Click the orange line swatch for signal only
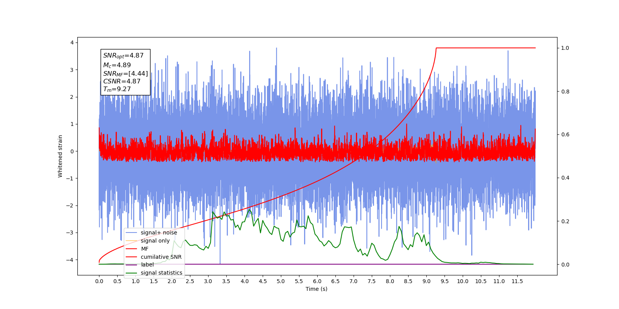The width and height of the screenshot is (619, 309). pyautogui.click(x=132, y=241)
